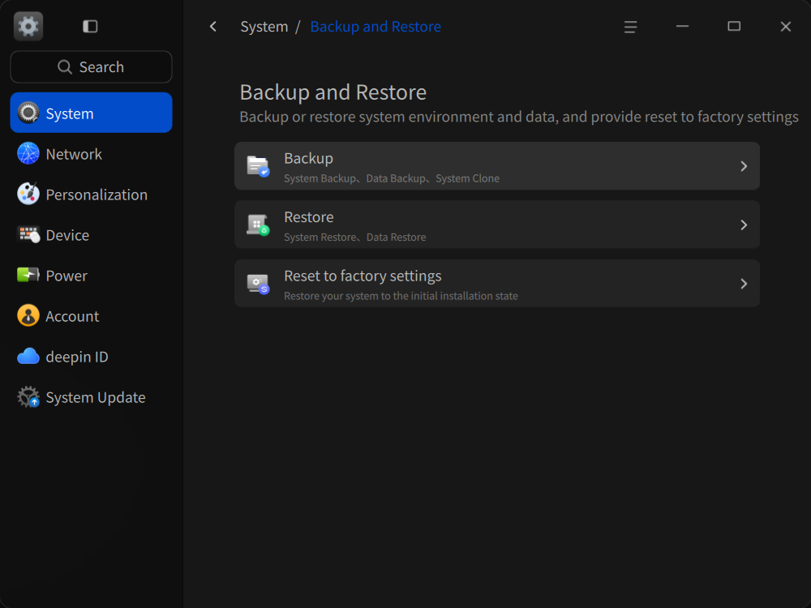This screenshot has height=608, width=811.
Task: Click the System Update gear icon
Action: (x=28, y=396)
